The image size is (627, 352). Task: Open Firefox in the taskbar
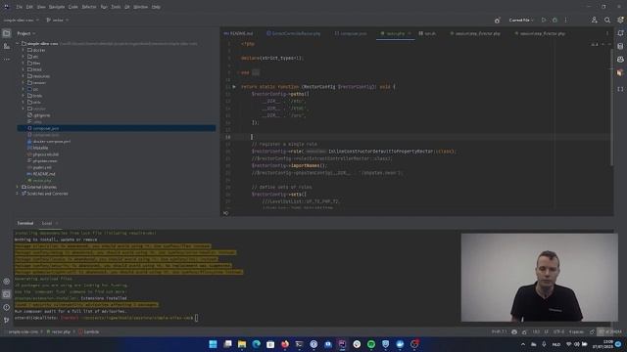point(285,344)
